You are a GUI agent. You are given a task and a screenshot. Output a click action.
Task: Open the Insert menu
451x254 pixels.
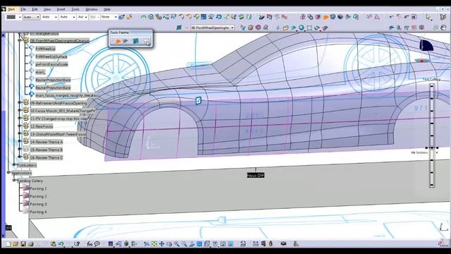[x=61, y=9]
